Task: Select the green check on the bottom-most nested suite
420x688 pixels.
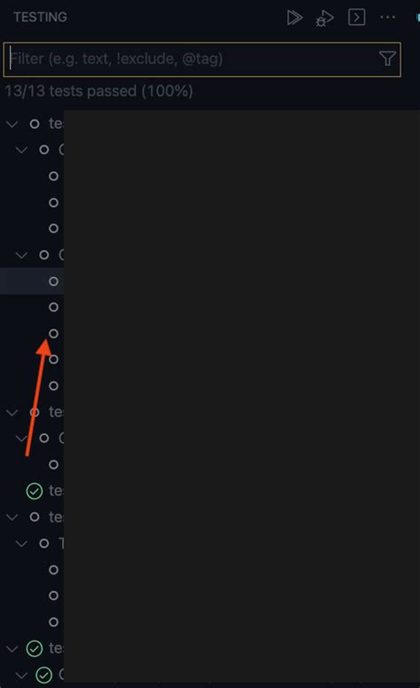Action: (x=43, y=675)
